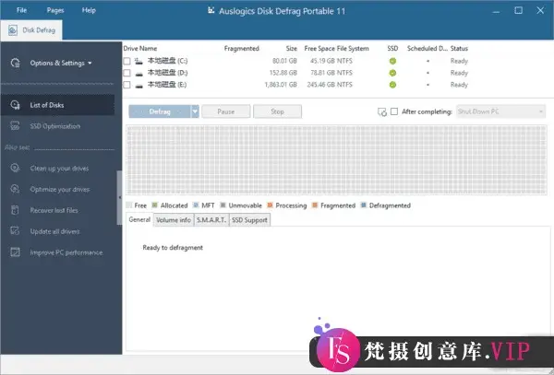
Task: Open the Help menu
Action: coord(89,10)
